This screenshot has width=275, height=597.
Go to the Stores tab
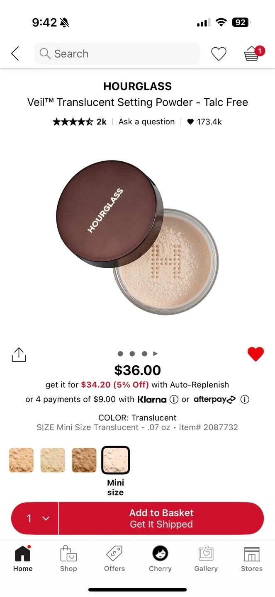tap(252, 559)
